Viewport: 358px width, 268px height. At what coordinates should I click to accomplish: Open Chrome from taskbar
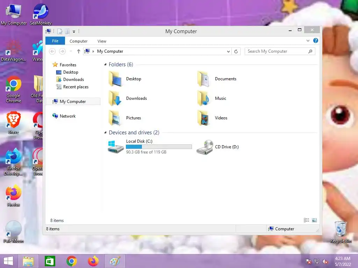click(71, 261)
